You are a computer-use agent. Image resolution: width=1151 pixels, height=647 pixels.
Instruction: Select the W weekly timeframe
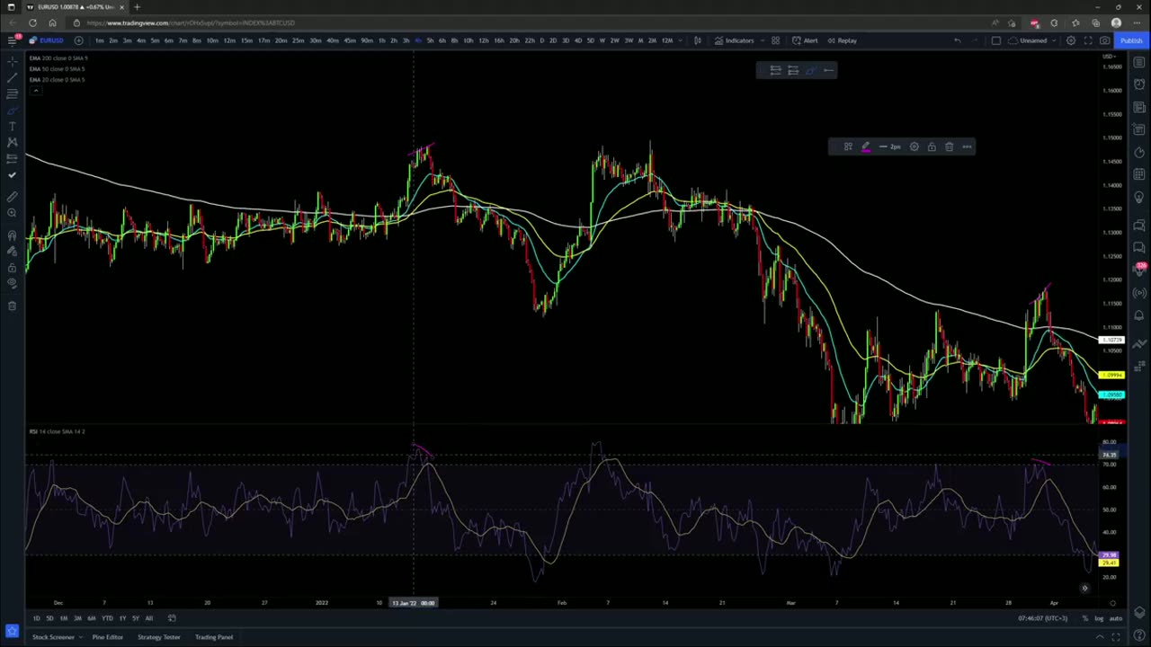[602, 40]
